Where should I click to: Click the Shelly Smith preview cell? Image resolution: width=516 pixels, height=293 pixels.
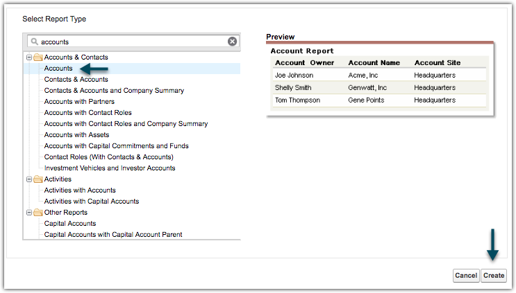[293, 87]
